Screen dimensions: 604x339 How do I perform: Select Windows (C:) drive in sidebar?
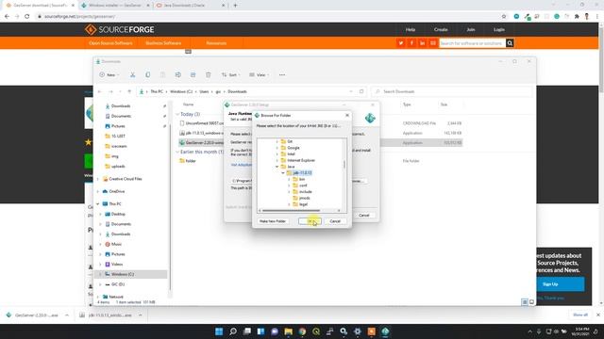coord(123,274)
